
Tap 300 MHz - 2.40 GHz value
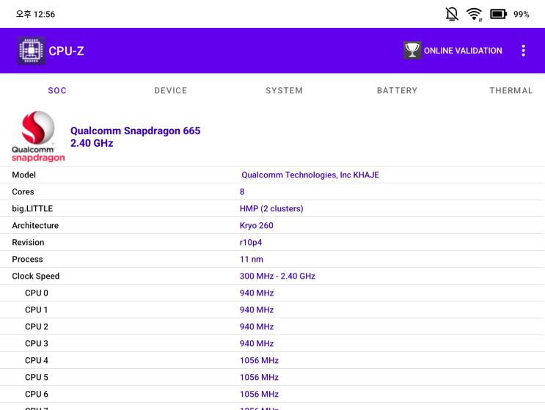click(x=277, y=276)
